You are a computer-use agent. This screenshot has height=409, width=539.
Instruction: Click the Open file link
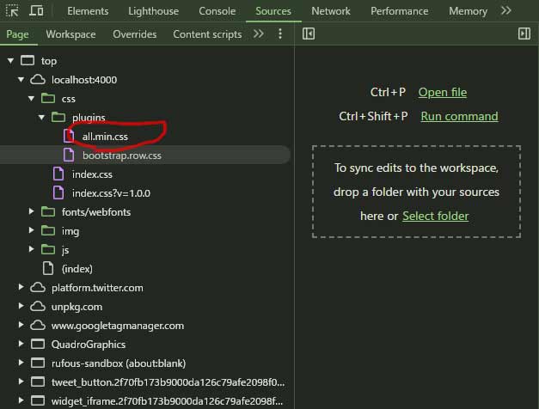(x=442, y=92)
